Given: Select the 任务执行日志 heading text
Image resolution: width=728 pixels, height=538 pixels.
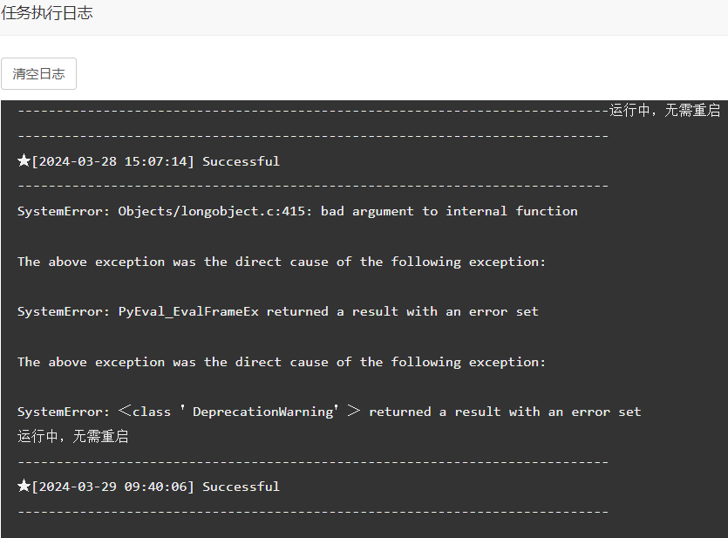Looking at the screenshot, I should pyautogui.click(x=47, y=13).
